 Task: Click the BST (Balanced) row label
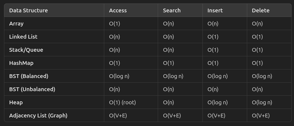coord(29,76)
